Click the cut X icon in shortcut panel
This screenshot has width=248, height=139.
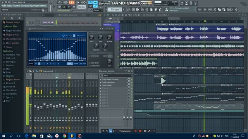click(x=215, y=10)
